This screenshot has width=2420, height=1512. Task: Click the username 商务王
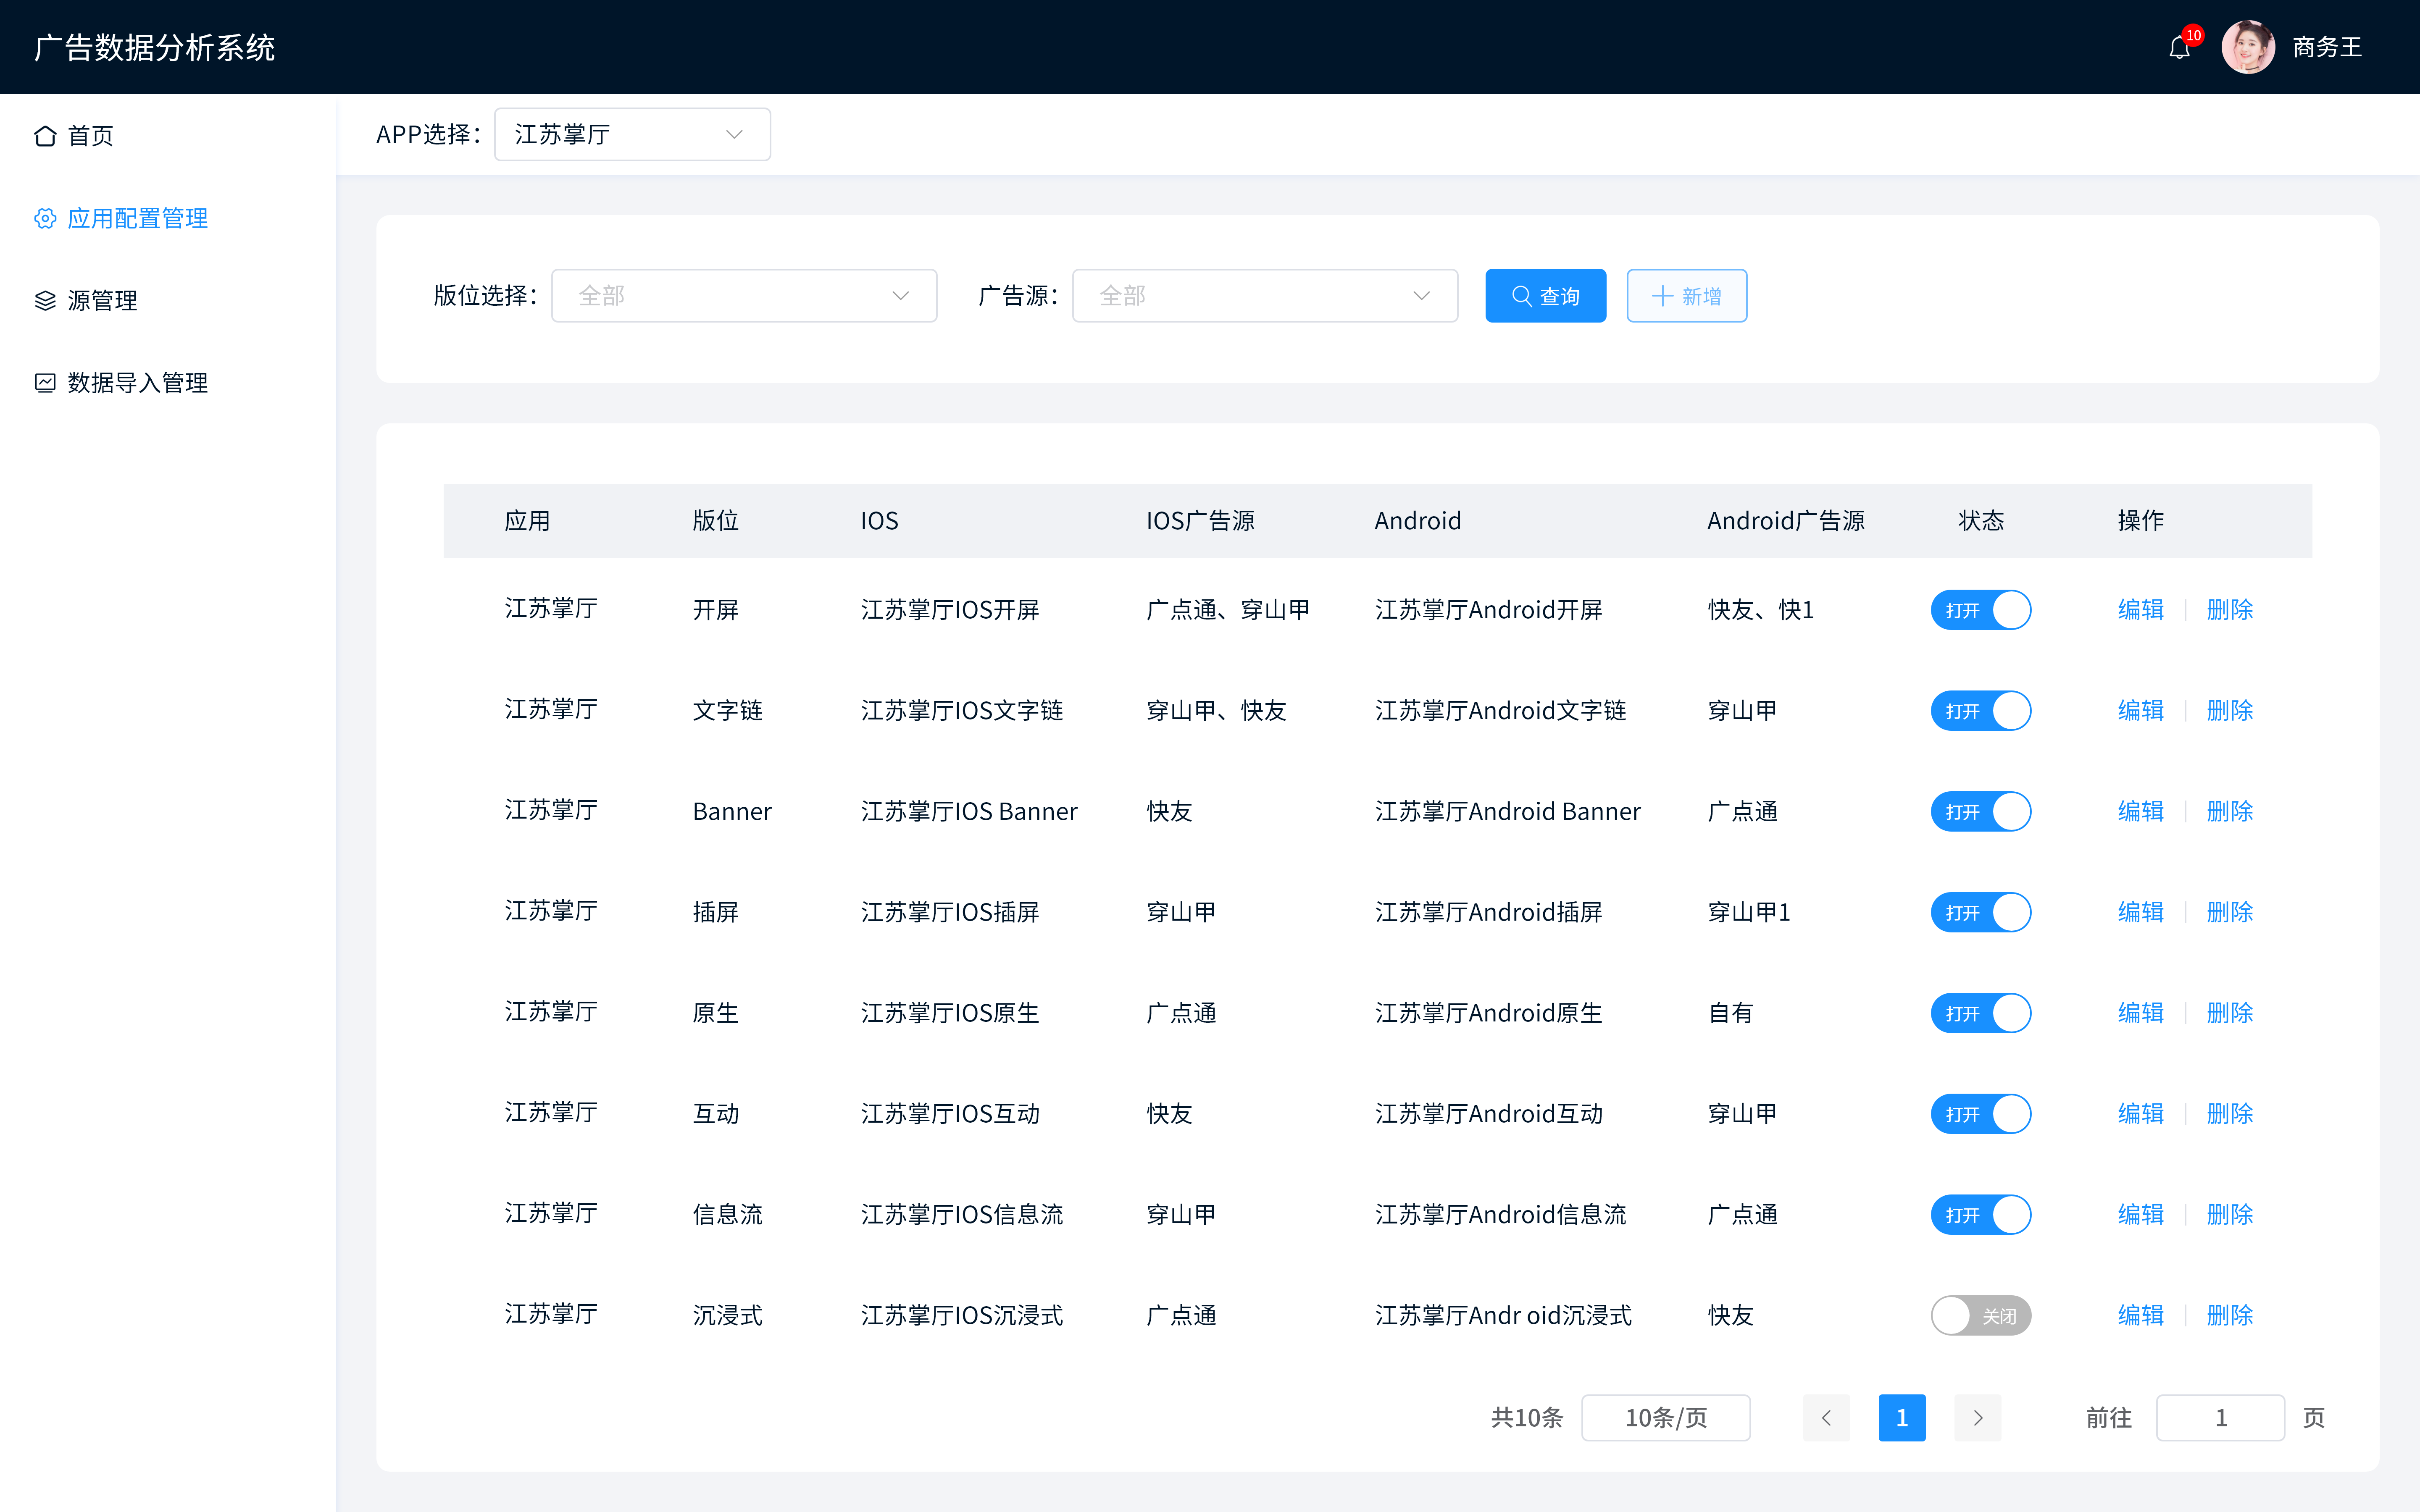click(x=2327, y=47)
